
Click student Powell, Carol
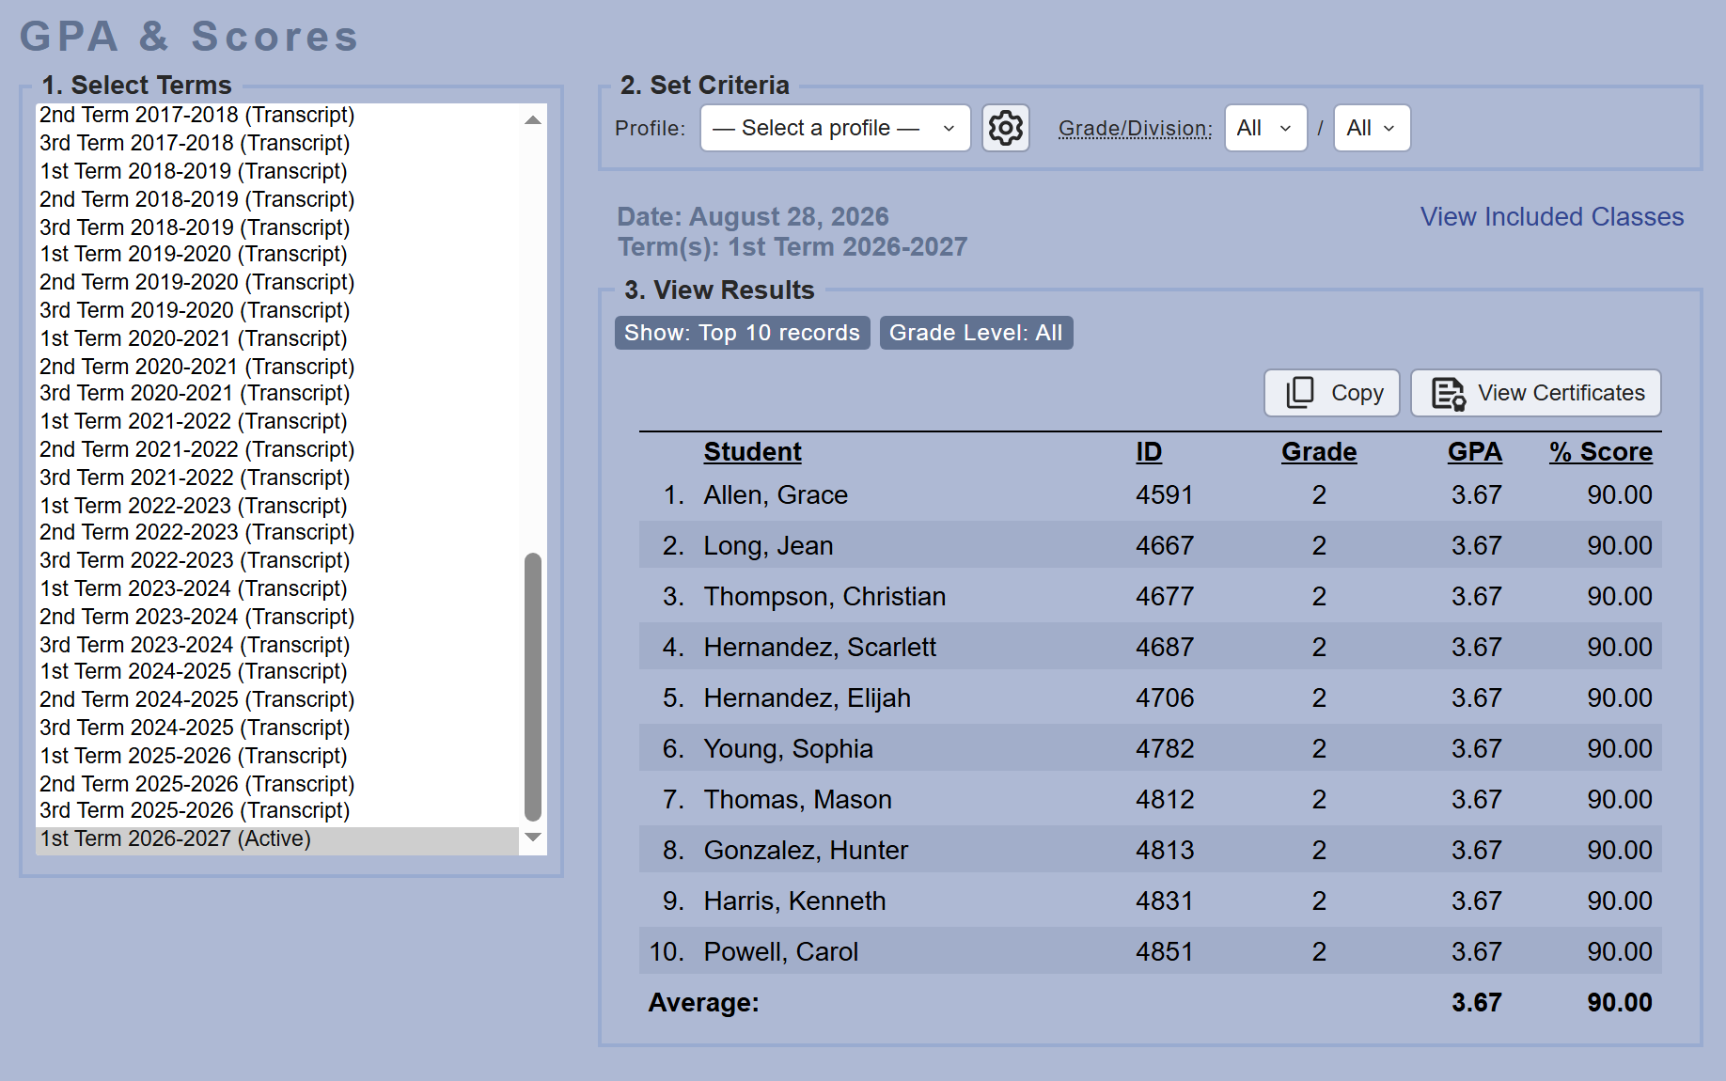click(x=780, y=952)
